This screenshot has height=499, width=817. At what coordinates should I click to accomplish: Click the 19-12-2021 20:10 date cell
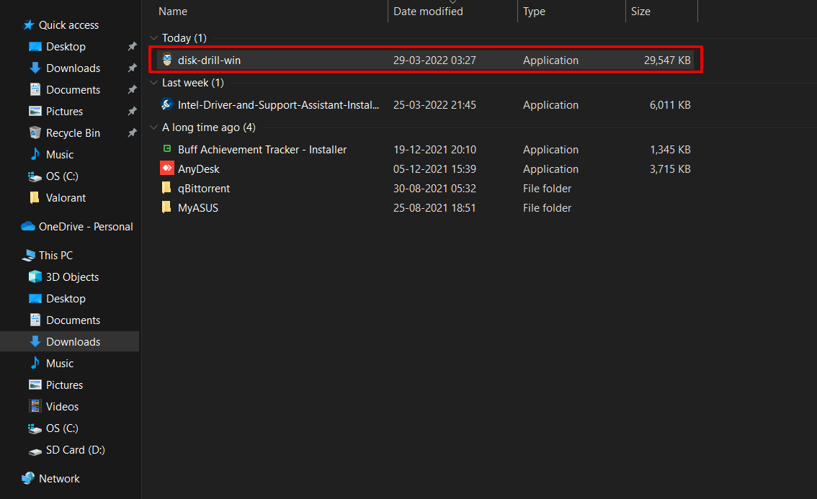click(434, 150)
